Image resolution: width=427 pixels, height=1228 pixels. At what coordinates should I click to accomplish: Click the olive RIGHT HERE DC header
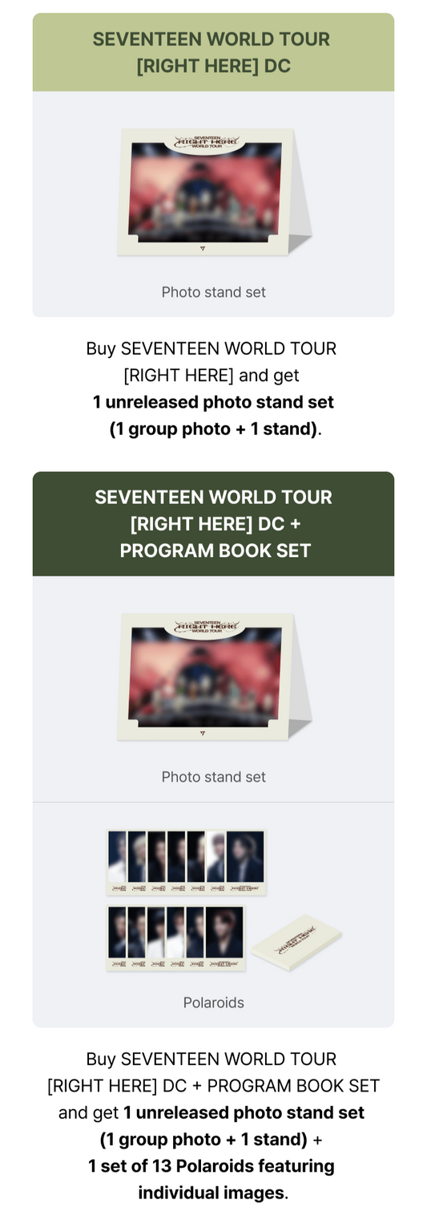(x=213, y=52)
